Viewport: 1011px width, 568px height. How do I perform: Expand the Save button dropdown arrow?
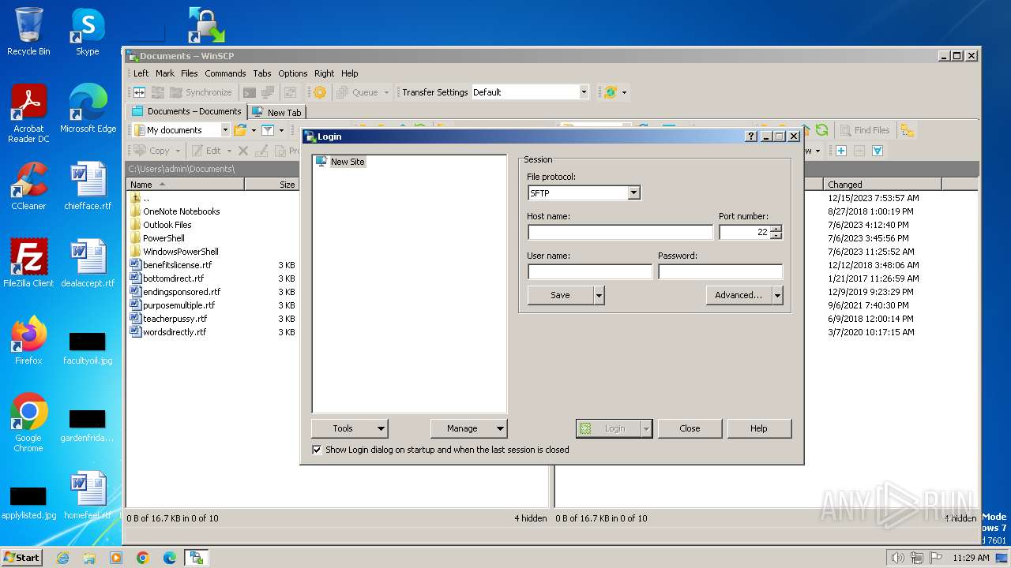point(599,295)
